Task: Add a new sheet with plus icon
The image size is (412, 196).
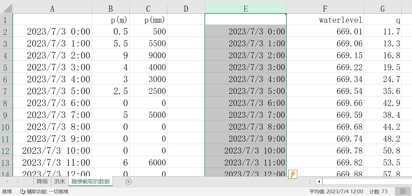Action: (129, 182)
